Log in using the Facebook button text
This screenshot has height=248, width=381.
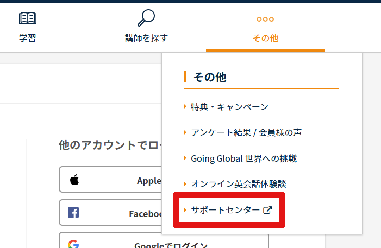click(x=145, y=213)
